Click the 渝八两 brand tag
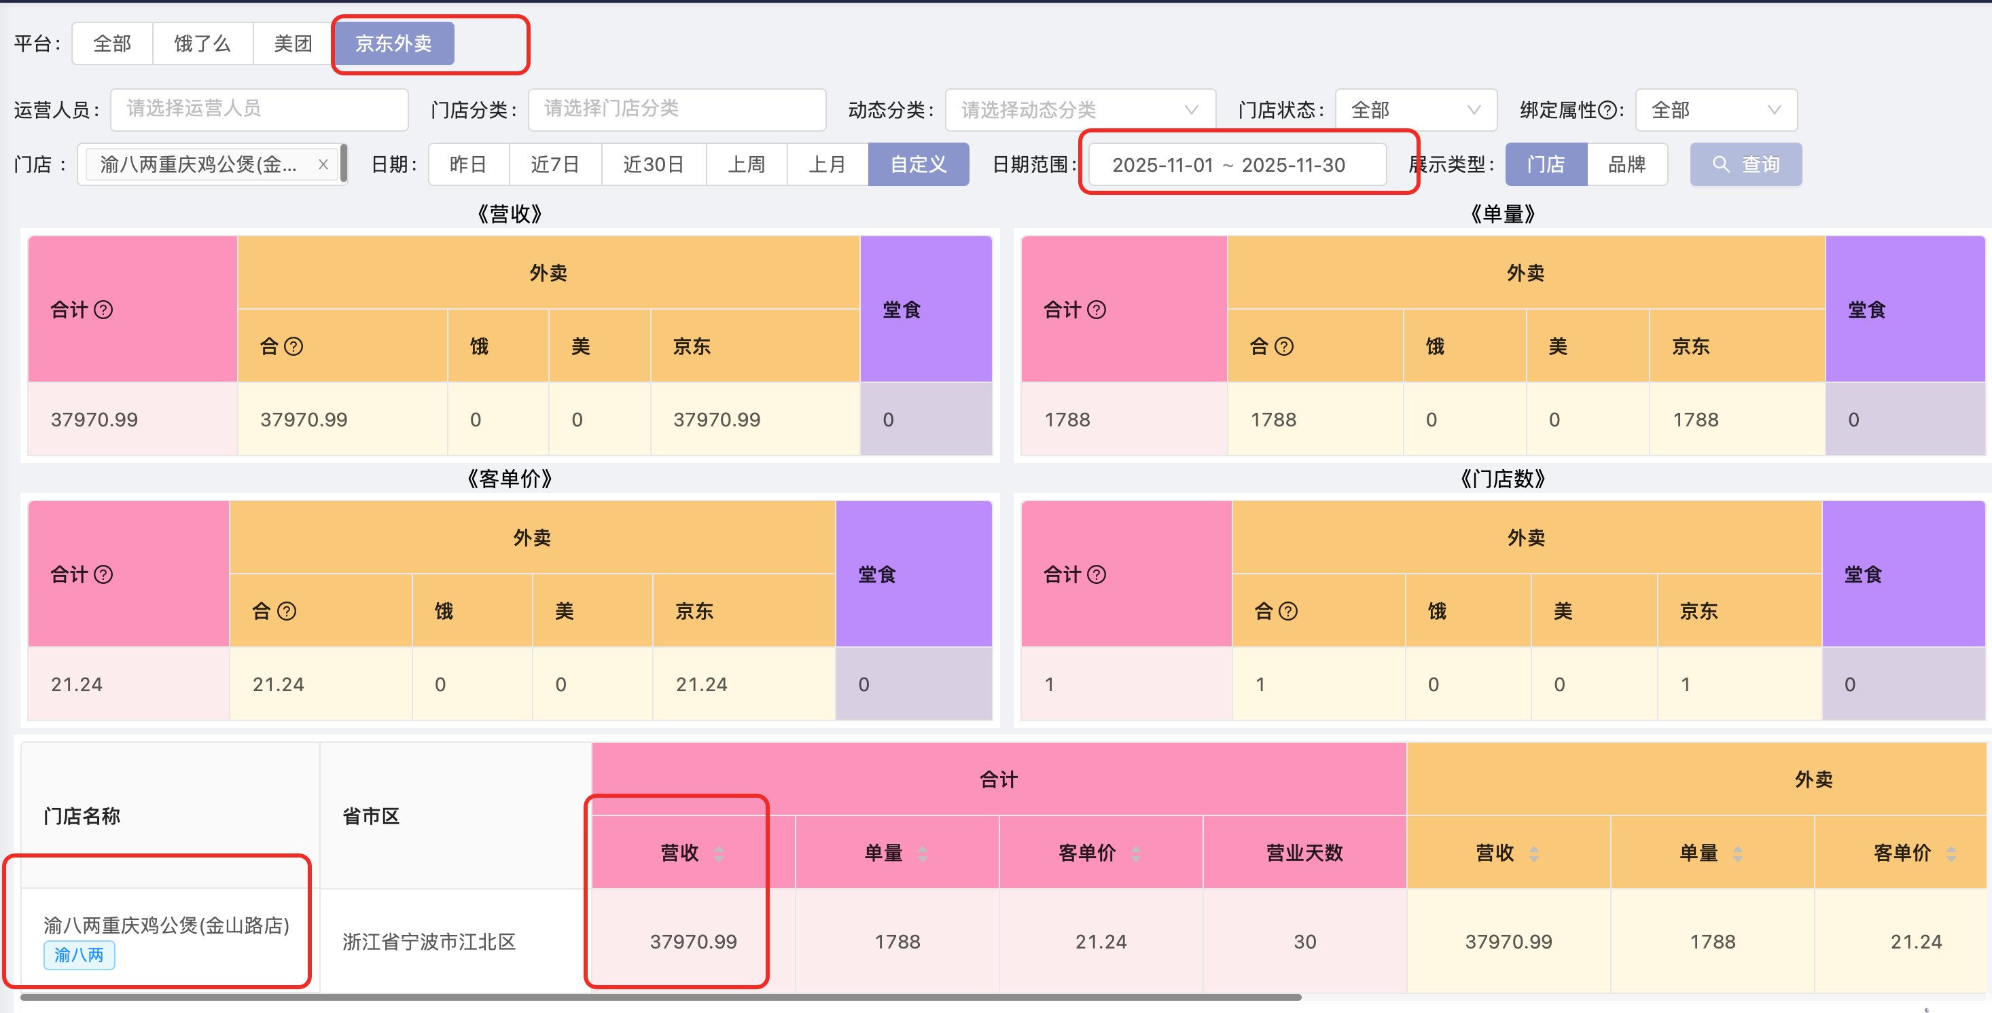The image size is (1992, 1013). pos(79,956)
